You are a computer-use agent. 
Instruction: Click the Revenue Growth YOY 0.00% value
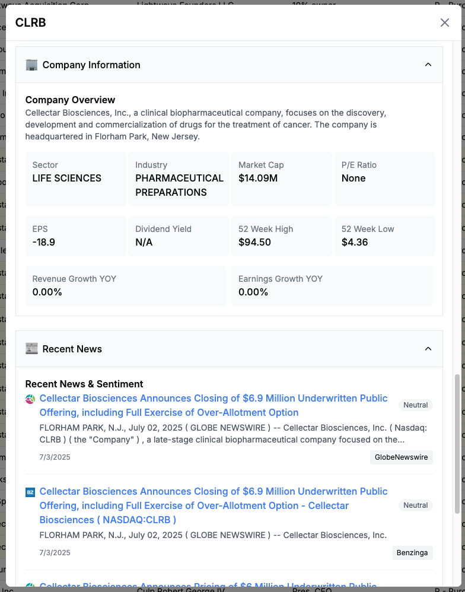(47, 292)
